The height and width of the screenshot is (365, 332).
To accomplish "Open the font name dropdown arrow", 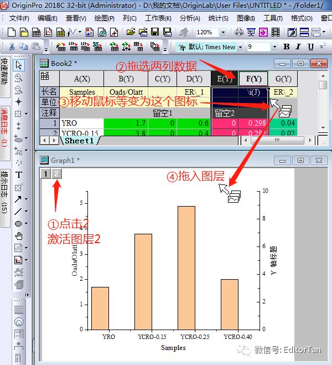I will click(240, 47).
